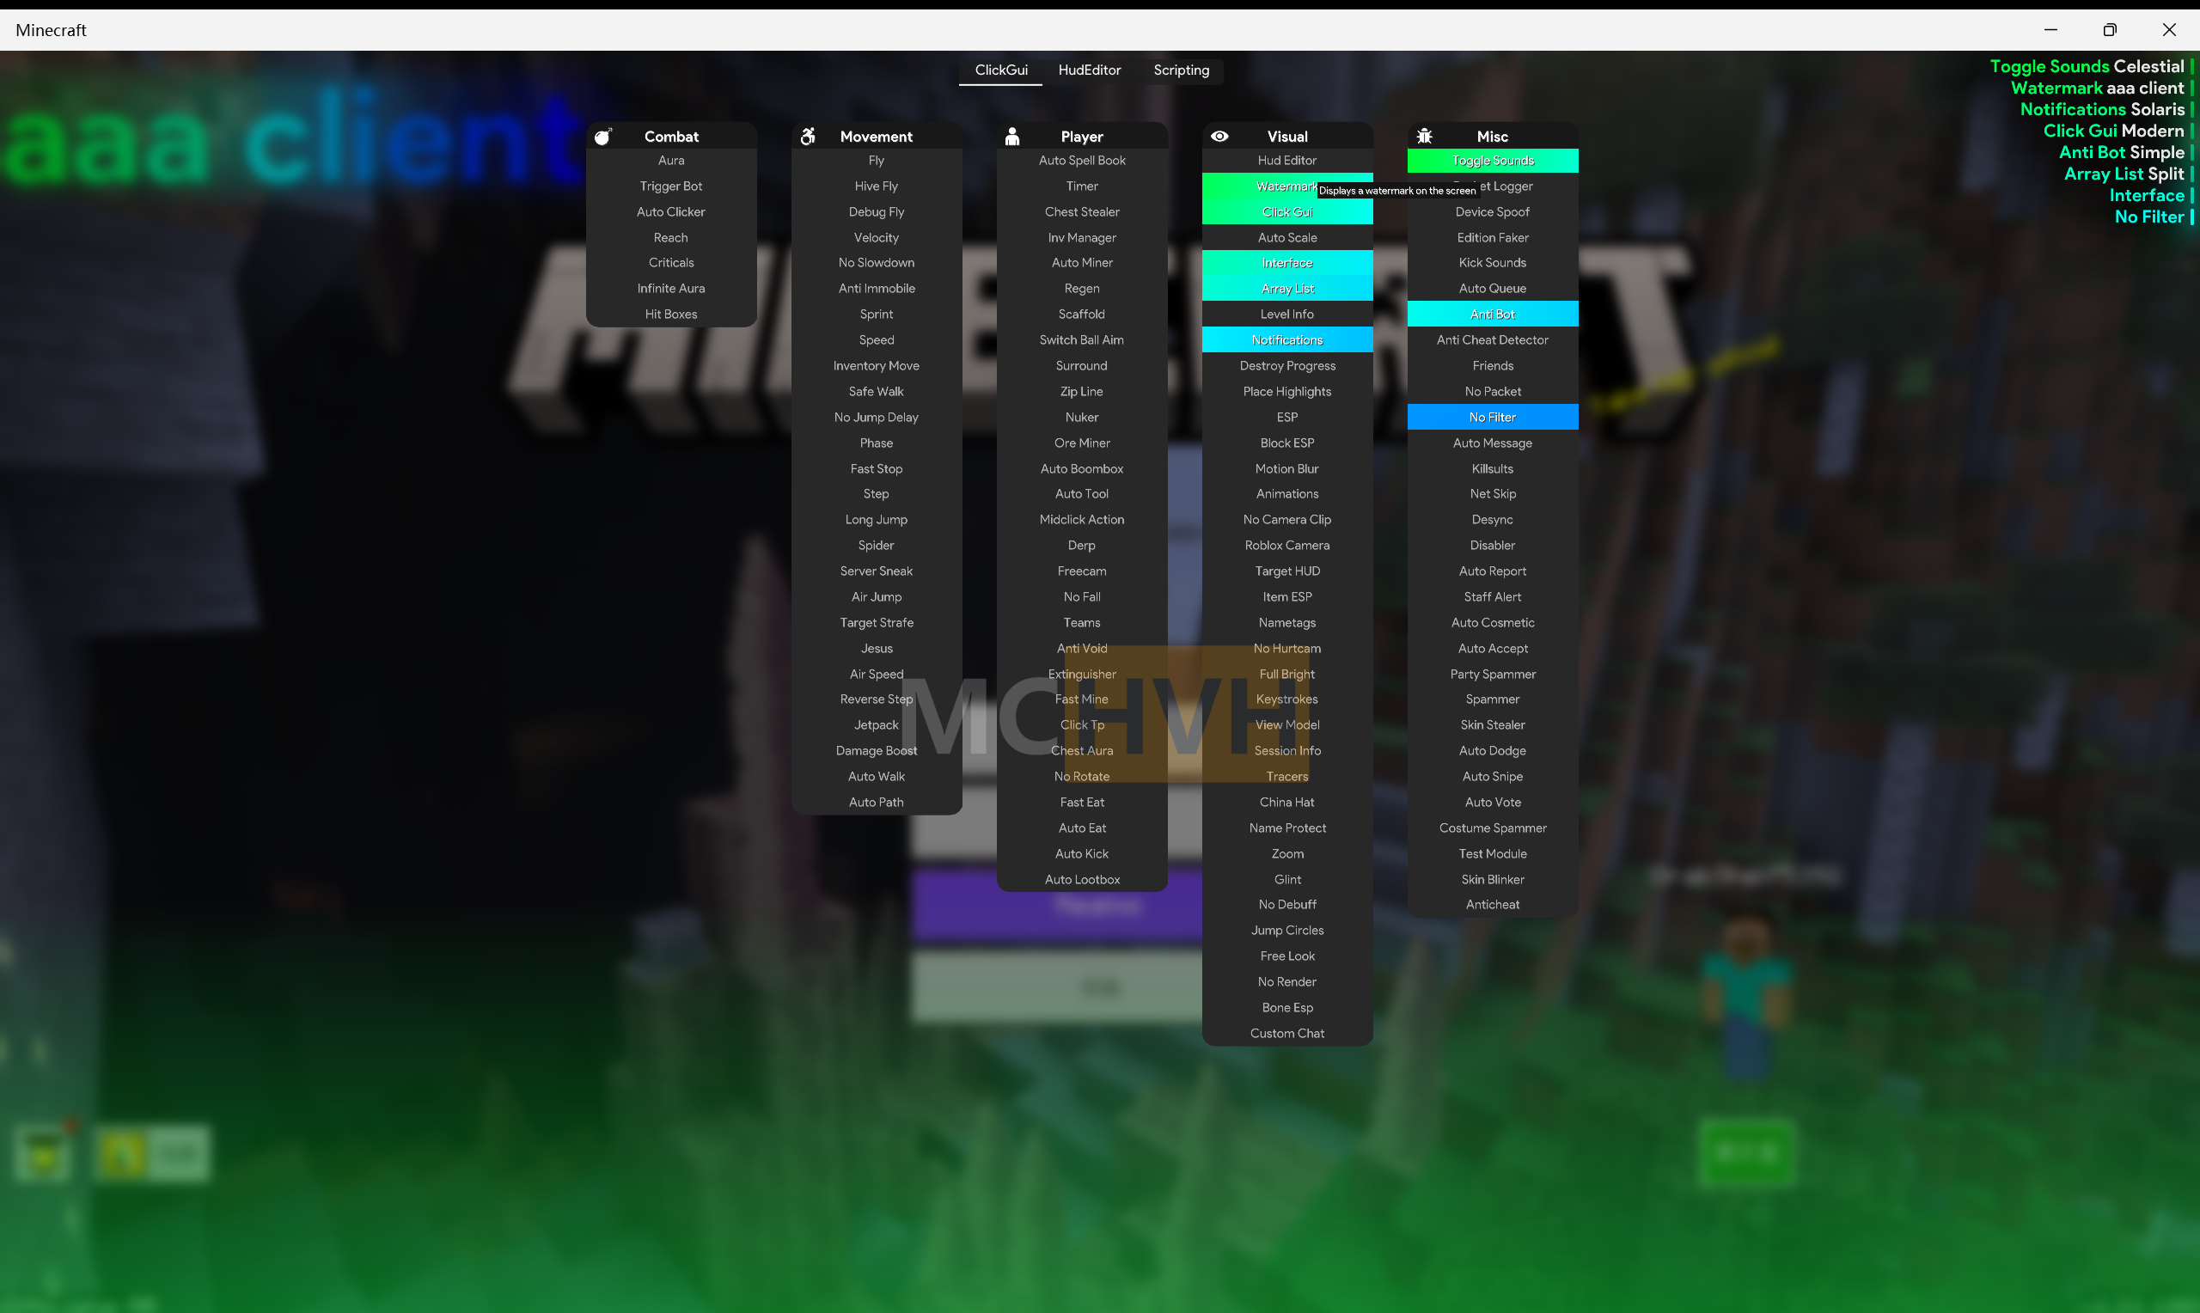Click the Visual category eye icon
Screen dimensions: 2200x1313
coord(1219,137)
